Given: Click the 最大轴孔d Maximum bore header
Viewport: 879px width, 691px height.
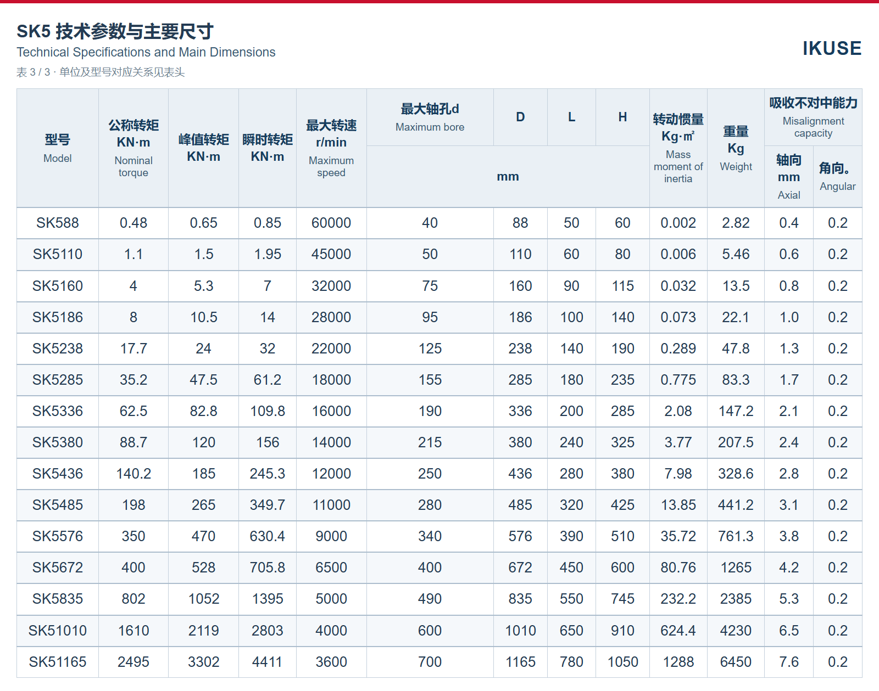Looking at the screenshot, I should coord(430,117).
